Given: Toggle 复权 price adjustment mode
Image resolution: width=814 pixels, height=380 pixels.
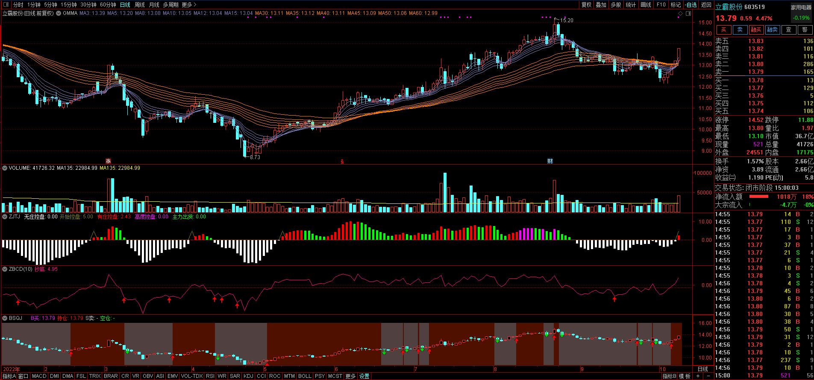Looking at the screenshot, I should tap(586, 5).
